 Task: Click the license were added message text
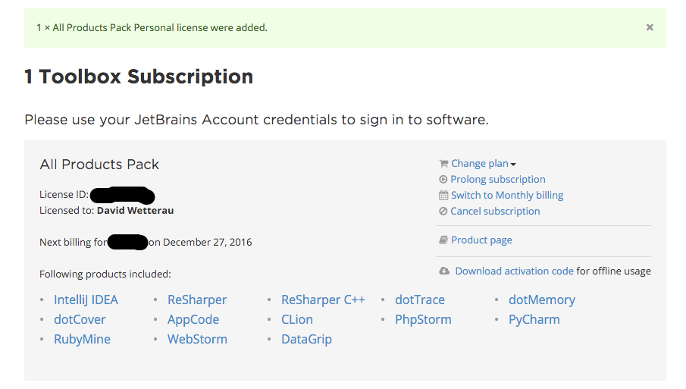(x=152, y=27)
